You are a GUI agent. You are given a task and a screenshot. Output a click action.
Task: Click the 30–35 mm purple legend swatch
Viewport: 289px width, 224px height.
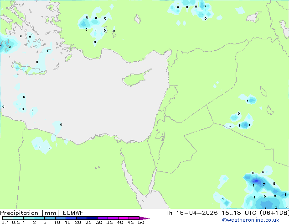click(102, 218)
